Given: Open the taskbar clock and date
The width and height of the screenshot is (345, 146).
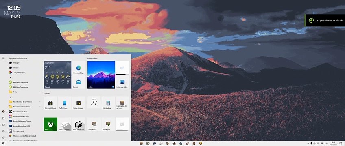Looking at the screenshot, I should click(333, 144).
